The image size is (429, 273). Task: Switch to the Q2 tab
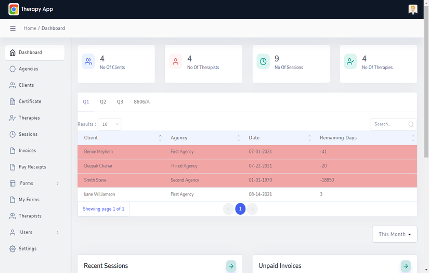coord(103,102)
